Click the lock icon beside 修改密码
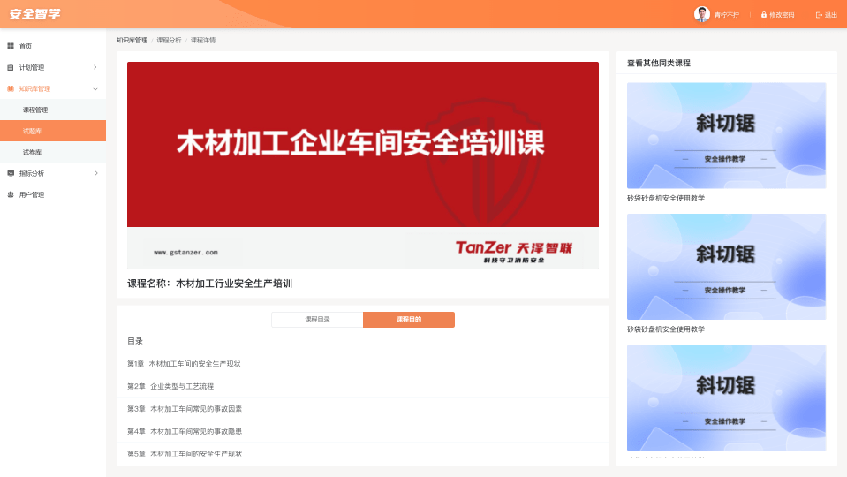Screen dimensions: 847x477 pos(764,15)
